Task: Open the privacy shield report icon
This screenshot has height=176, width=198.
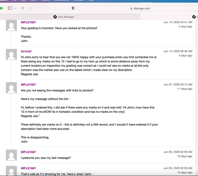Action: [x=73, y=8]
